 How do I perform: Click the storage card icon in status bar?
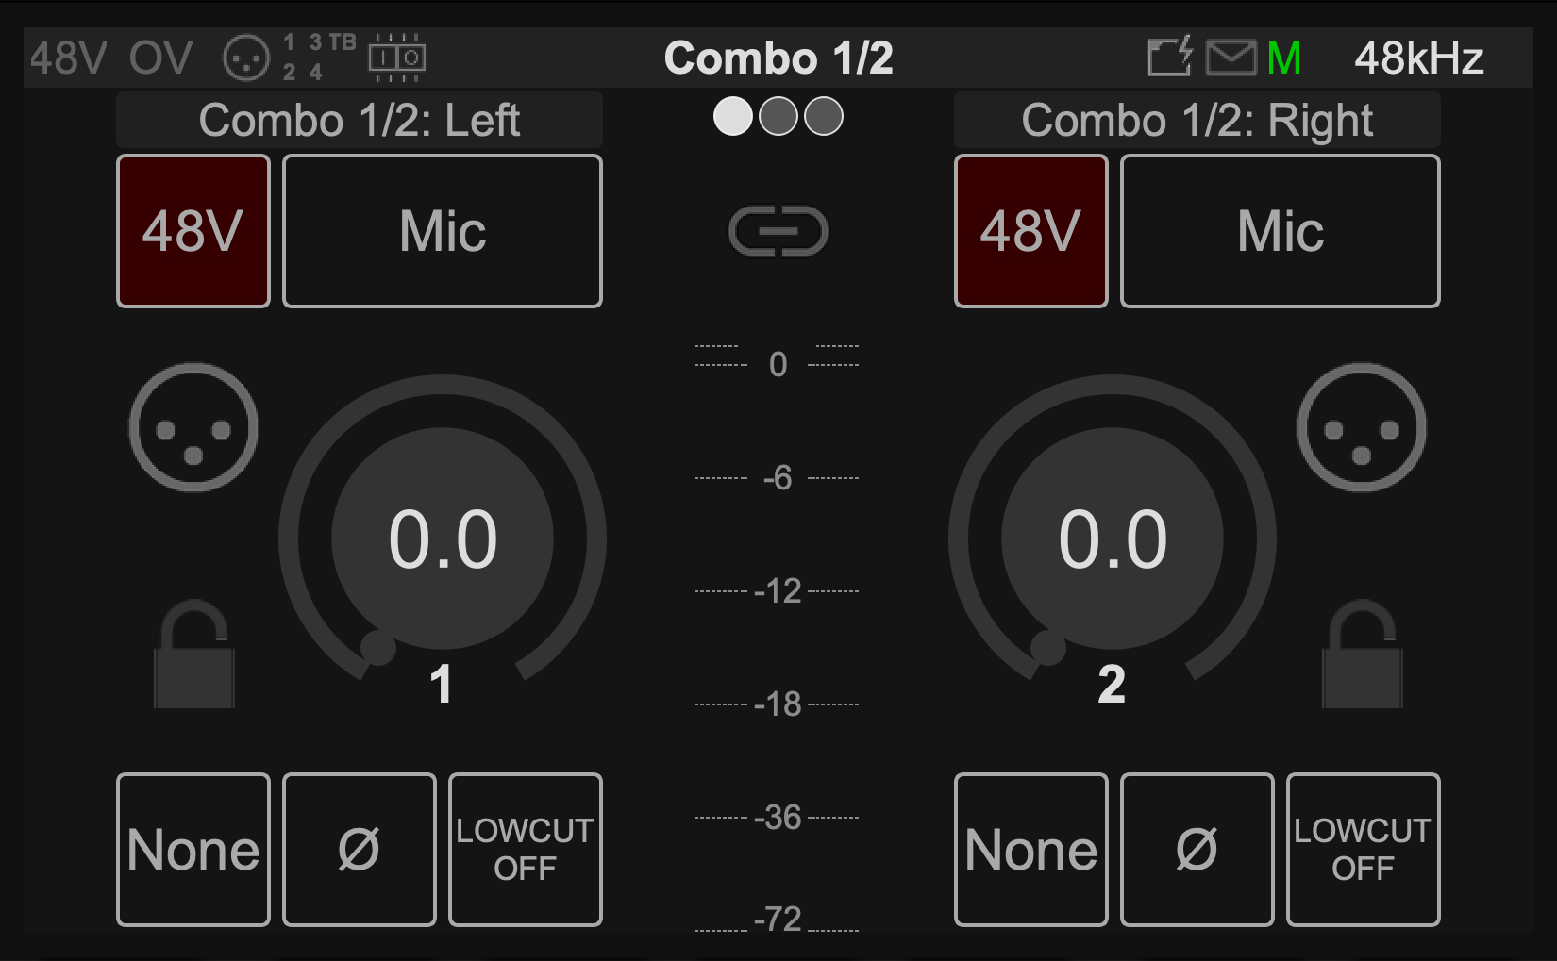coord(1170,58)
